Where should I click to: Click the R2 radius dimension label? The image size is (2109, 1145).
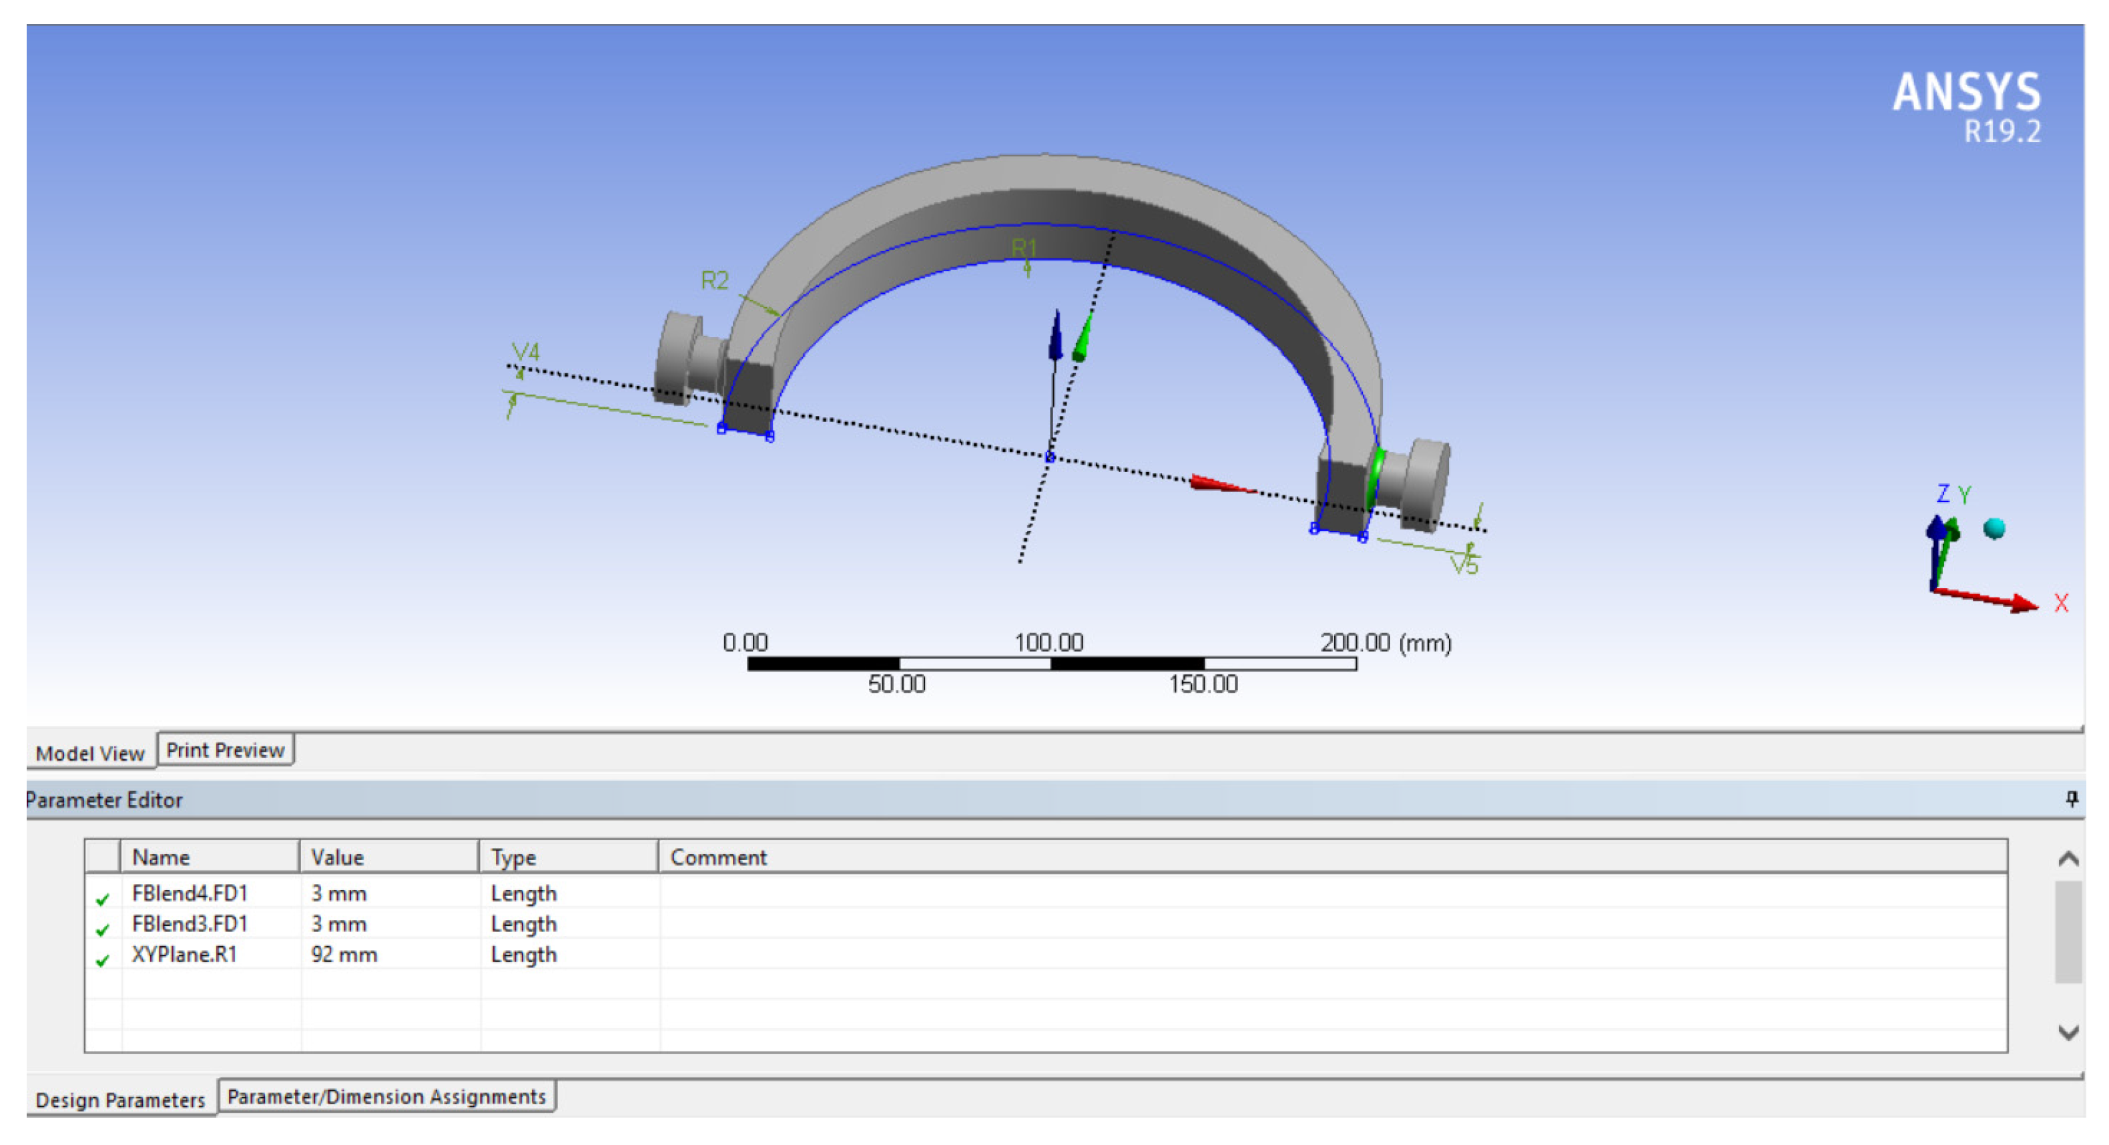[714, 281]
